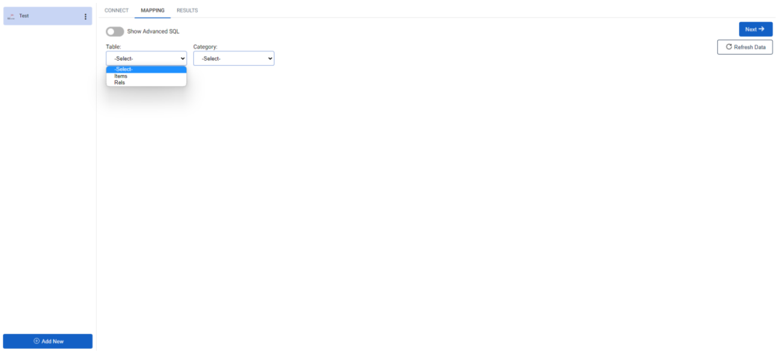
Task: Click the Refresh Data button
Action: (745, 47)
